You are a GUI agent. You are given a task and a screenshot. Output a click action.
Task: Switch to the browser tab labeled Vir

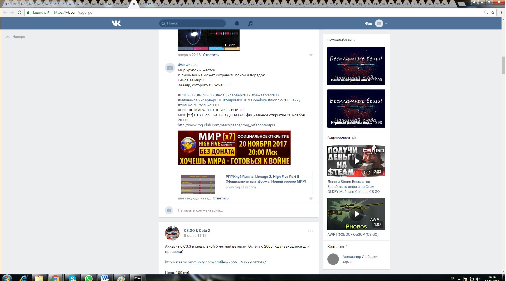[118, 4]
